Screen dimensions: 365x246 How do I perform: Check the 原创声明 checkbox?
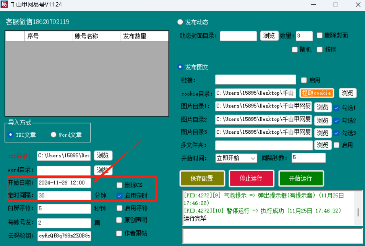pos(119,220)
